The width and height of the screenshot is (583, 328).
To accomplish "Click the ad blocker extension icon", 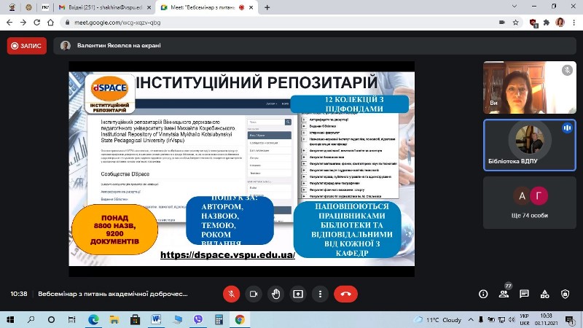I will [533, 23].
